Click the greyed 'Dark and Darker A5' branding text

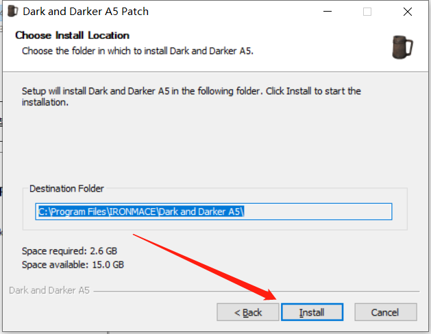click(49, 290)
